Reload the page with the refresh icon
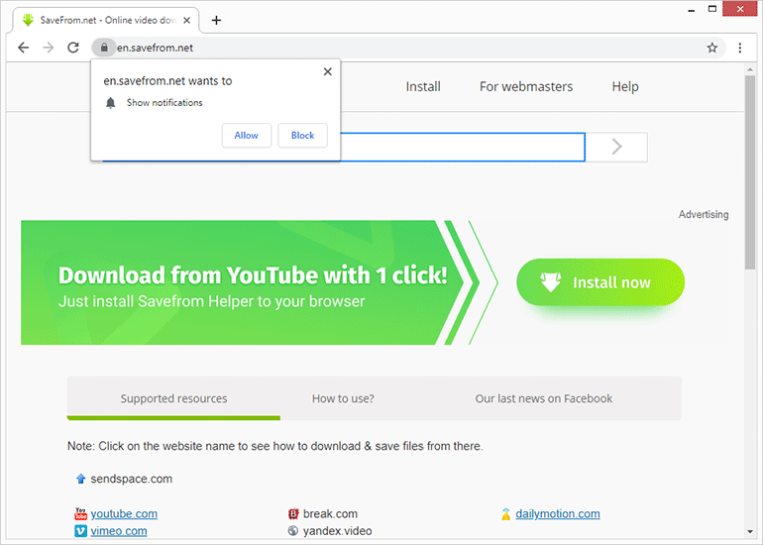Image resolution: width=763 pixels, height=545 pixels. tap(73, 48)
